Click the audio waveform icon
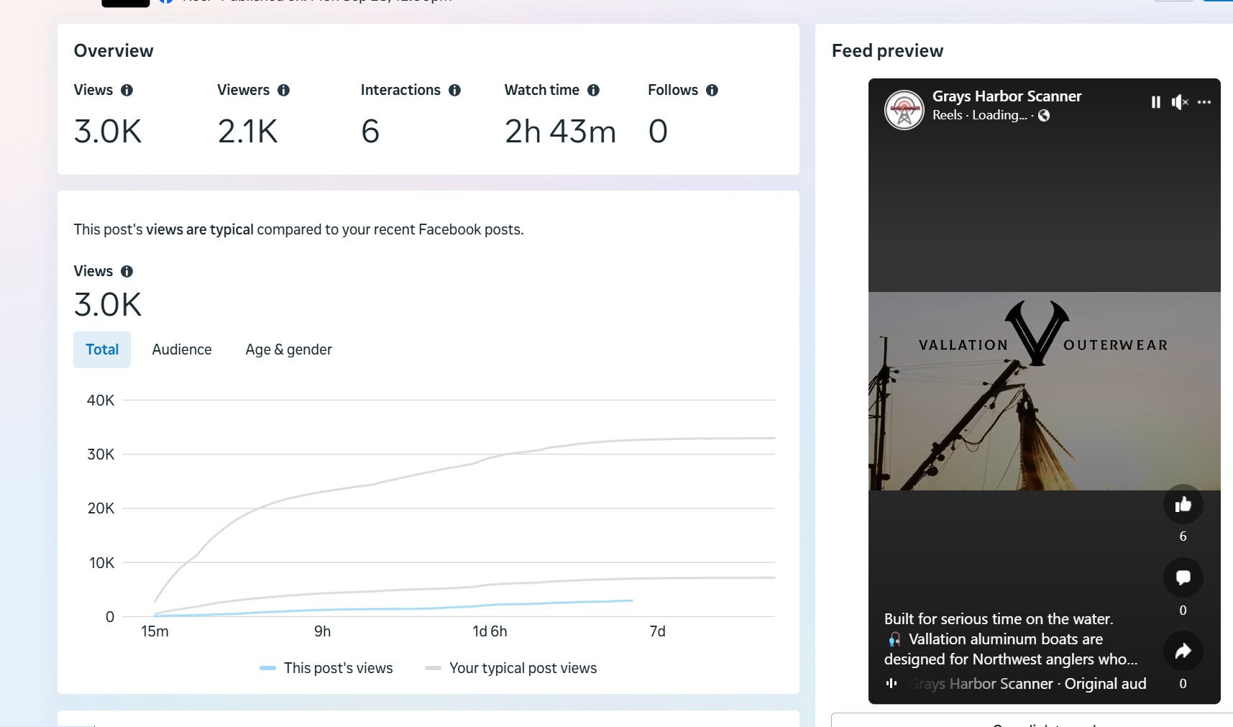This screenshot has width=1233, height=727. [x=891, y=683]
